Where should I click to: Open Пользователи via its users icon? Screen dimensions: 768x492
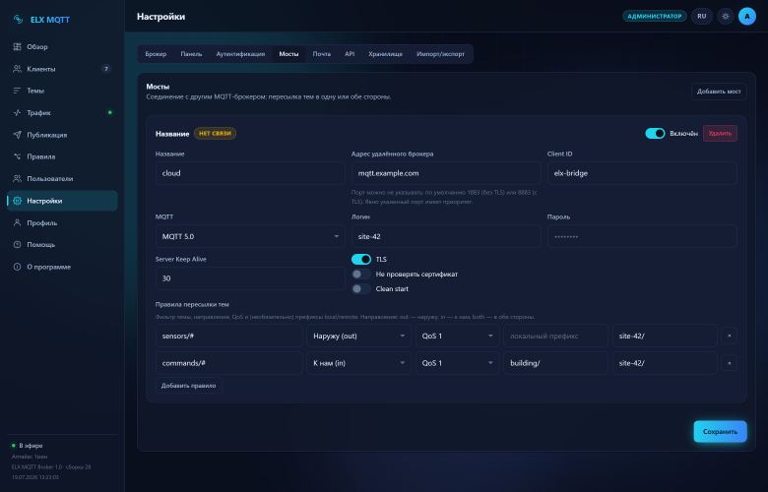(17, 179)
